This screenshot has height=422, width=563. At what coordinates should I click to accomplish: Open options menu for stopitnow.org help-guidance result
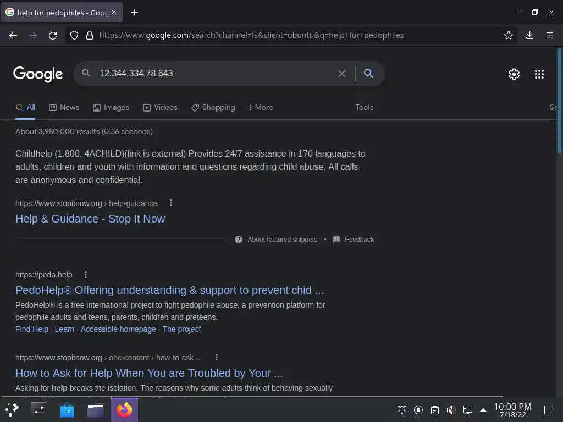[171, 203]
